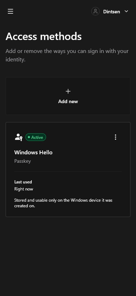Open the hamburger navigation menu
136x296 pixels.
(10, 11)
